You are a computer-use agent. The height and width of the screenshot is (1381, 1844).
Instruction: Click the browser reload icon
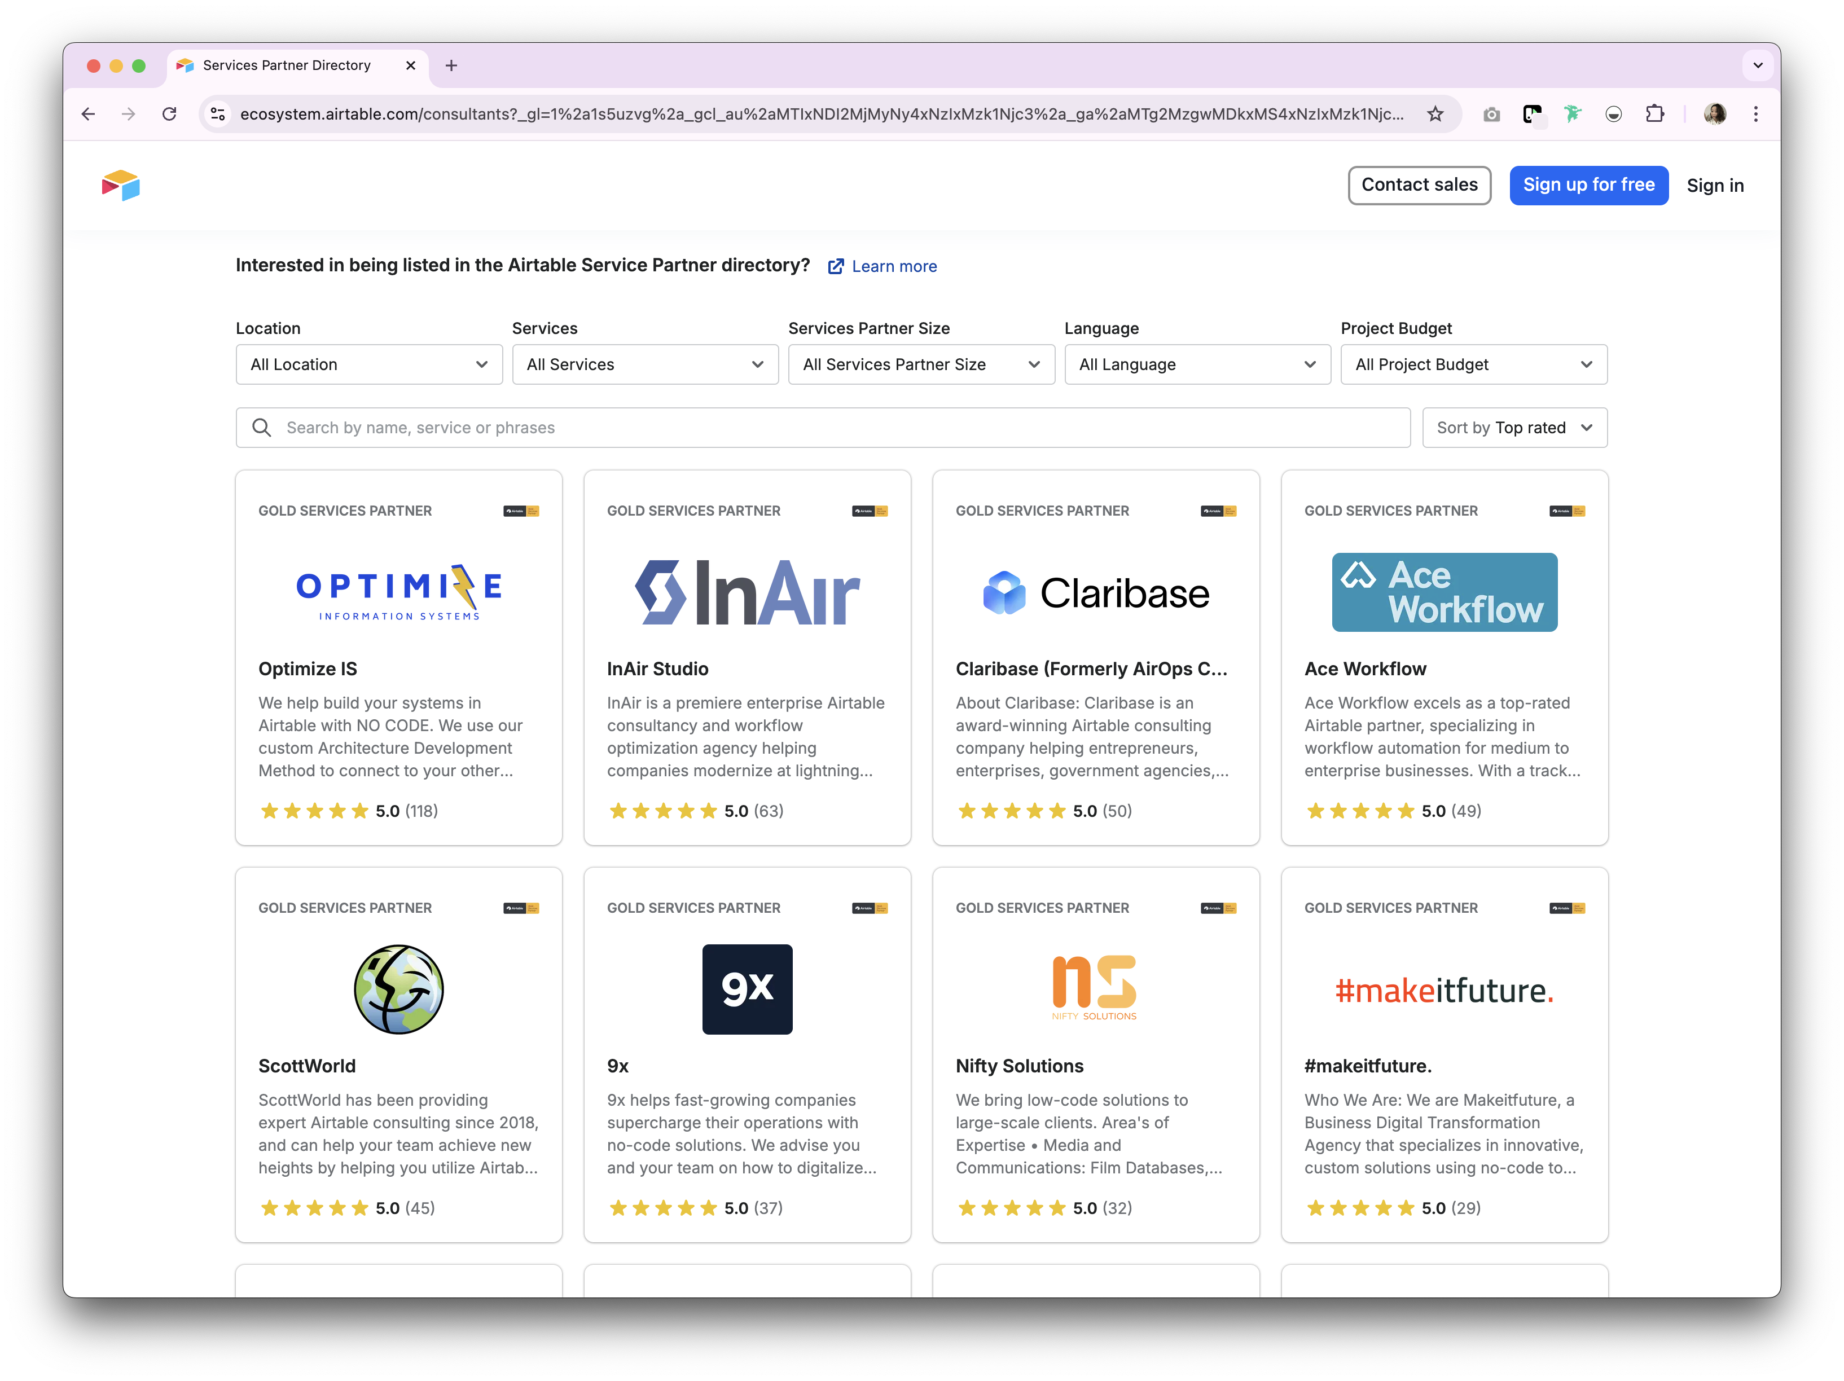click(x=169, y=114)
